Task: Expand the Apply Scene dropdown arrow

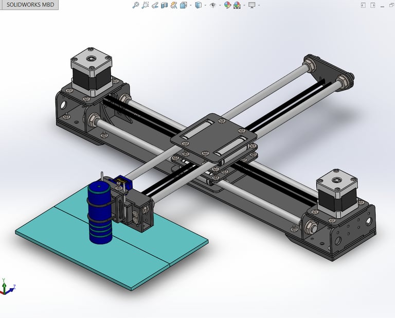Action: tap(244, 5)
